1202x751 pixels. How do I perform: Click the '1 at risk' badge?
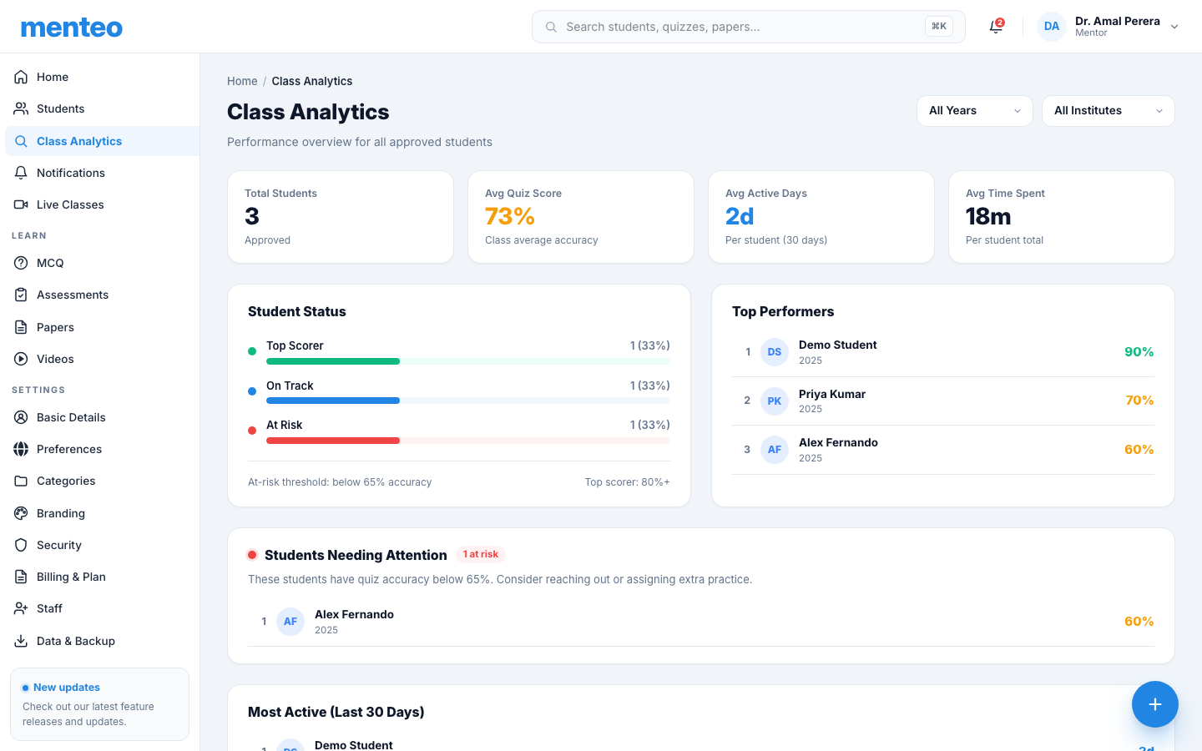[481, 554]
